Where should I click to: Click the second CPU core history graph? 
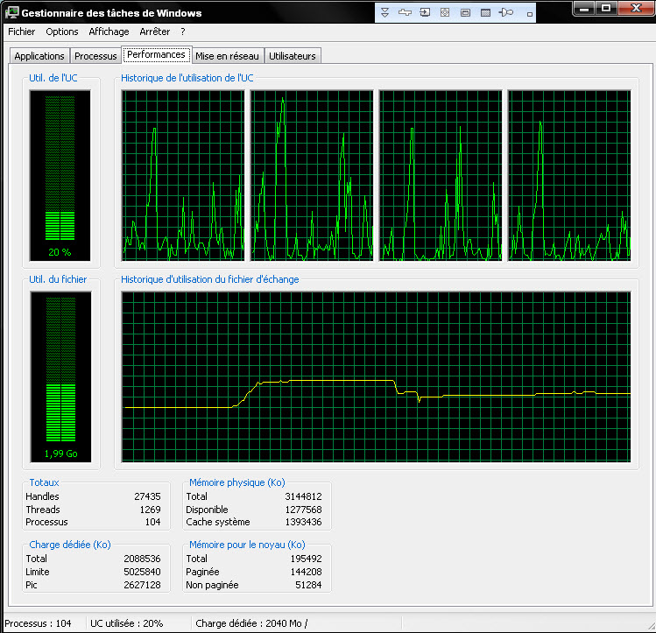point(312,176)
